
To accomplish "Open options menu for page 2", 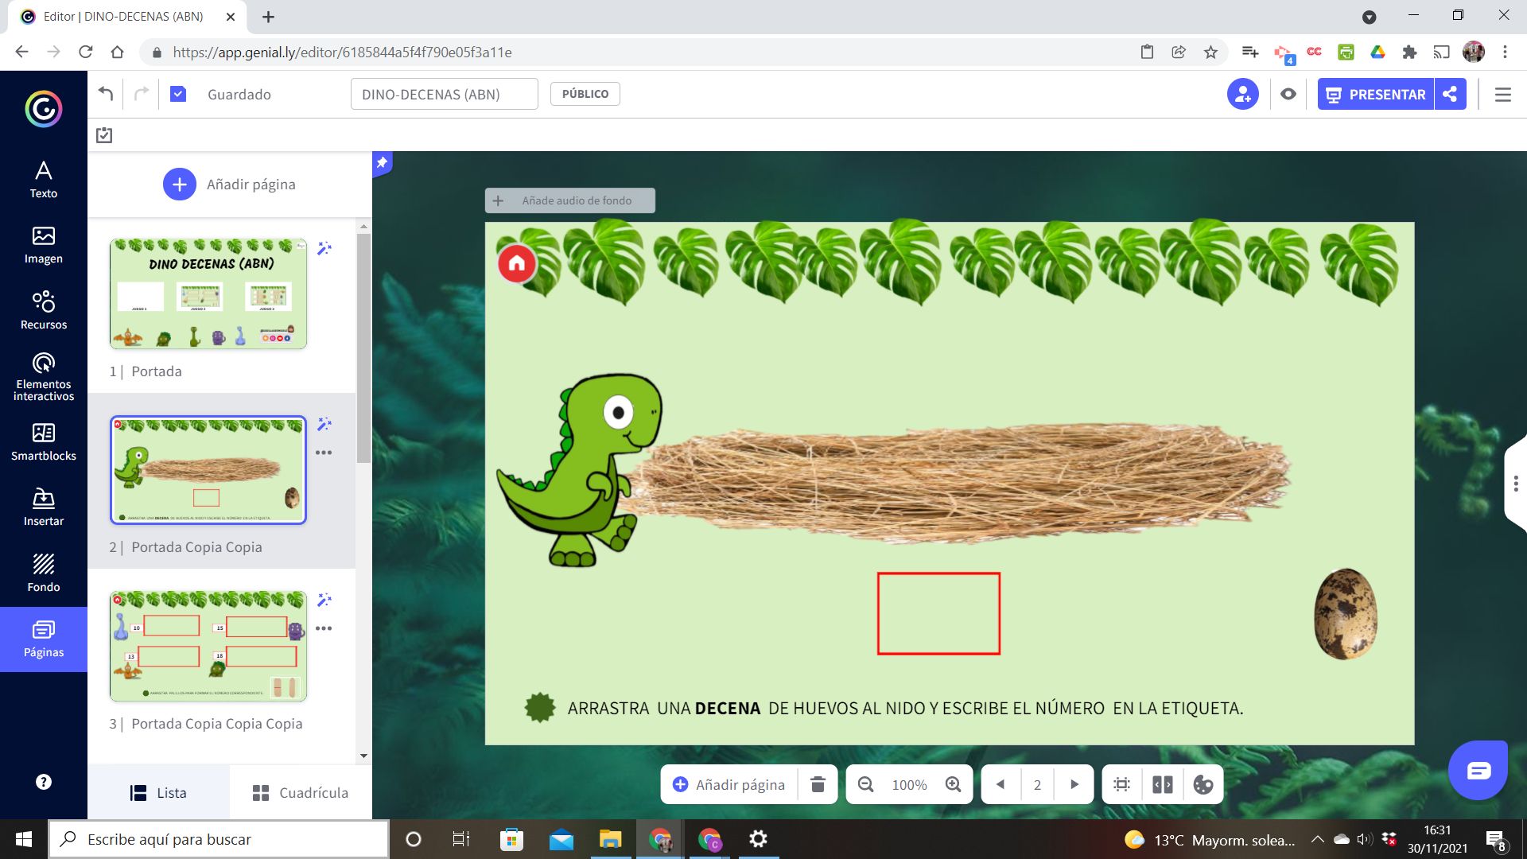I will click(324, 453).
